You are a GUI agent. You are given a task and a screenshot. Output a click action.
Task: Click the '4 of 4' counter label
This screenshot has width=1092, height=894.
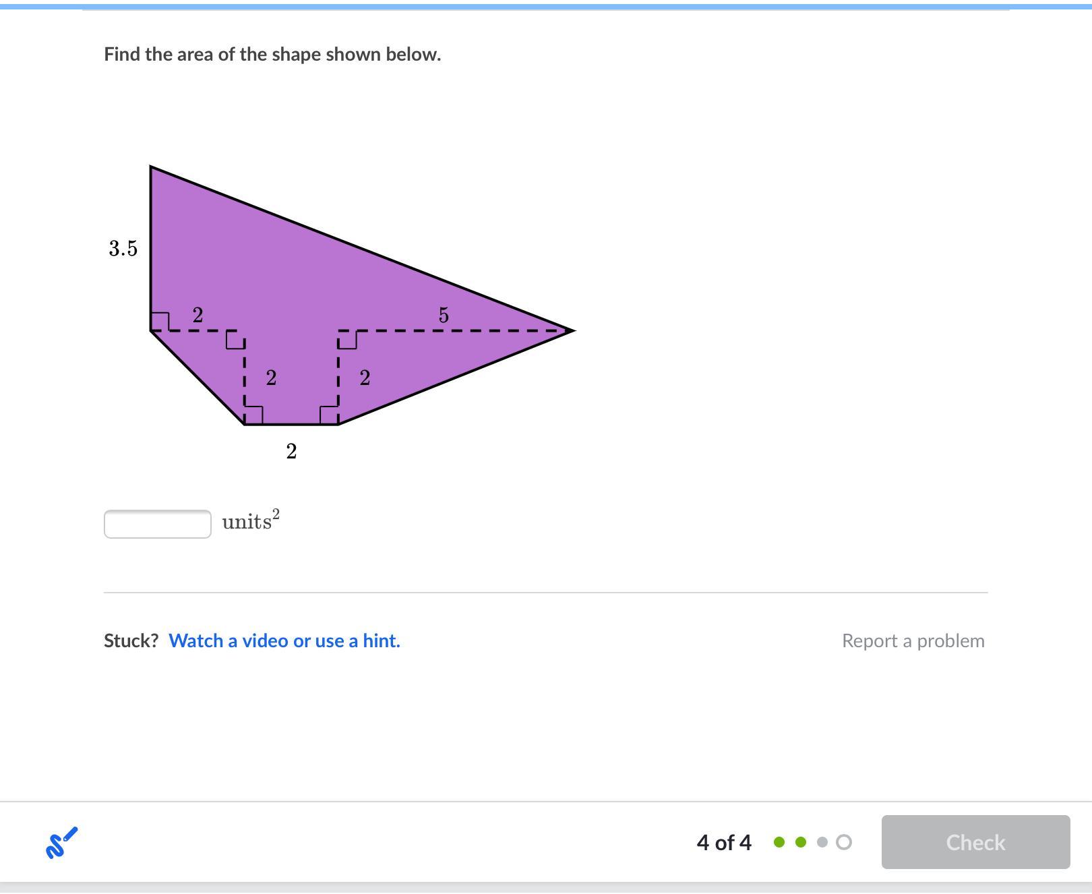[x=724, y=842]
